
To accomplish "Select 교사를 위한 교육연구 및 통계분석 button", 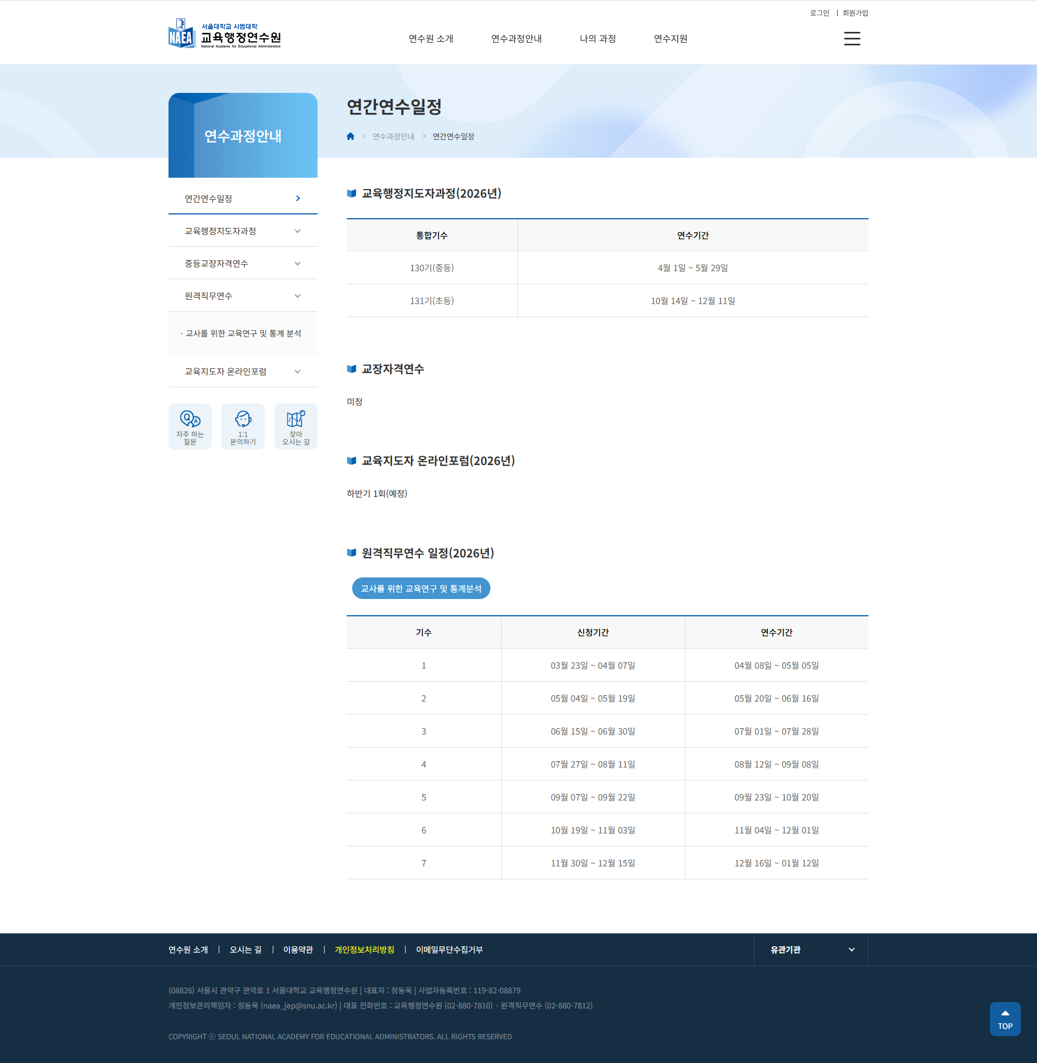I will pos(421,588).
